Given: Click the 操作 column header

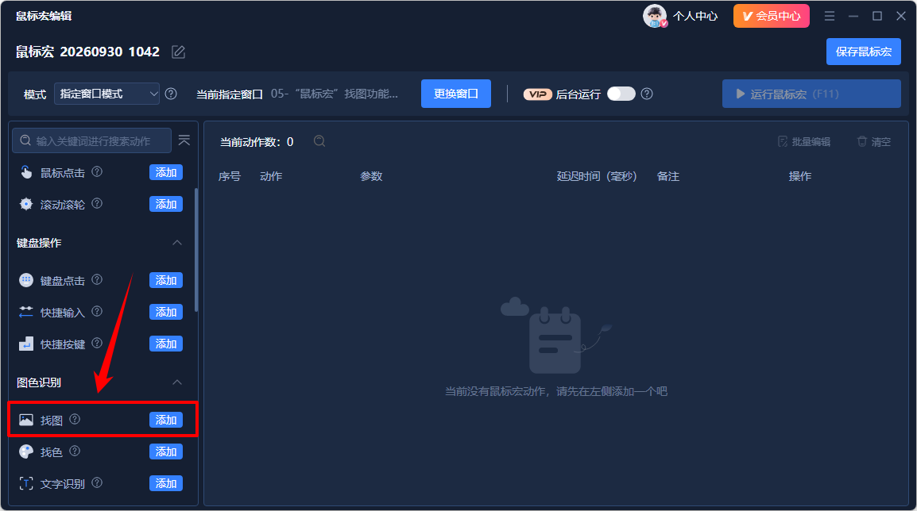Looking at the screenshot, I should pos(800,176).
